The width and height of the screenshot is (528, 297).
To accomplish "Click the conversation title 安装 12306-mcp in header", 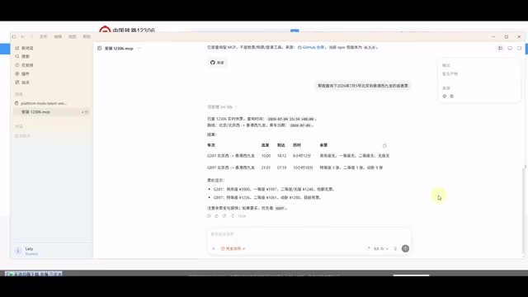I will [119, 49].
